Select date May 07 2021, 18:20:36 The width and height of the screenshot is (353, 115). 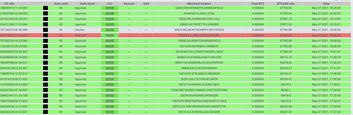pos(327,8)
